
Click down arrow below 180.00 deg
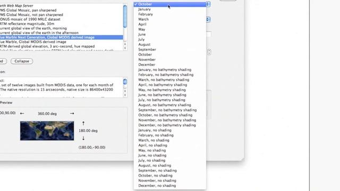[83, 138]
